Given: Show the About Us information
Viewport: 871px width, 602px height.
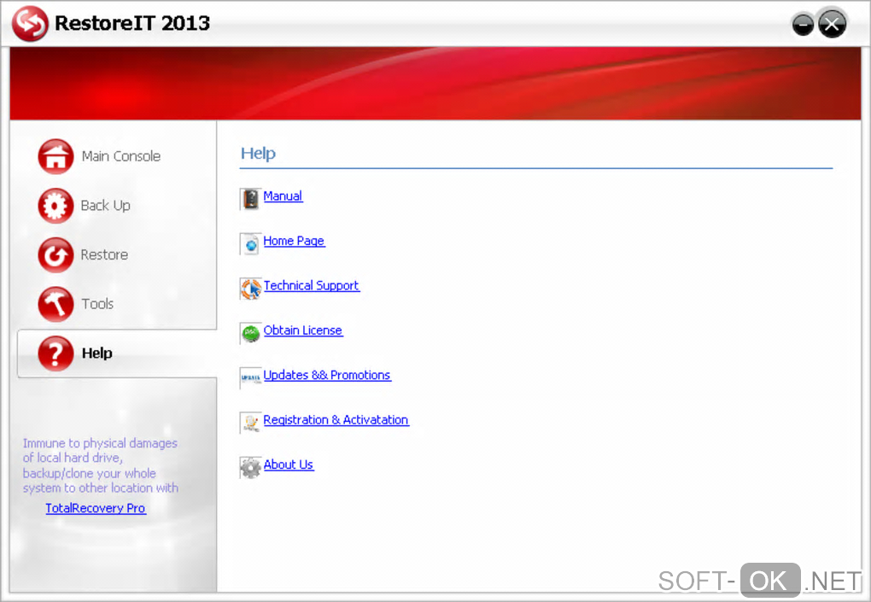Looking at the screenshot, I should (x=289, y=465).
